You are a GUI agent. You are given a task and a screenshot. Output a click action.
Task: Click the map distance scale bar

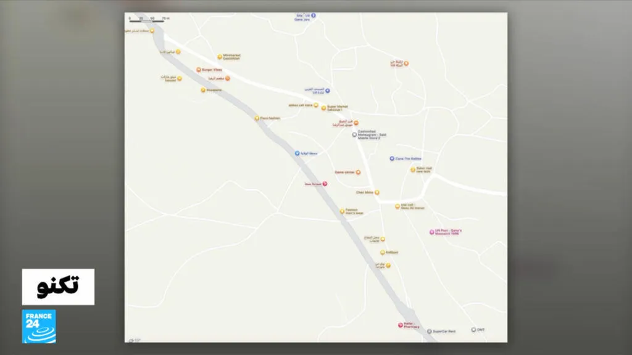coord(146,22)
